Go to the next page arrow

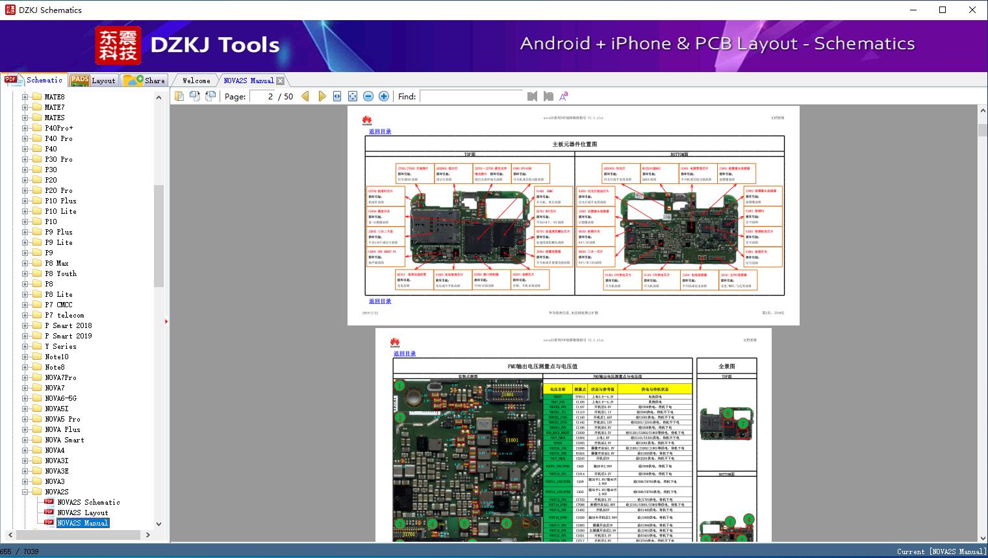pyautogui.click(x=322, y=96)
